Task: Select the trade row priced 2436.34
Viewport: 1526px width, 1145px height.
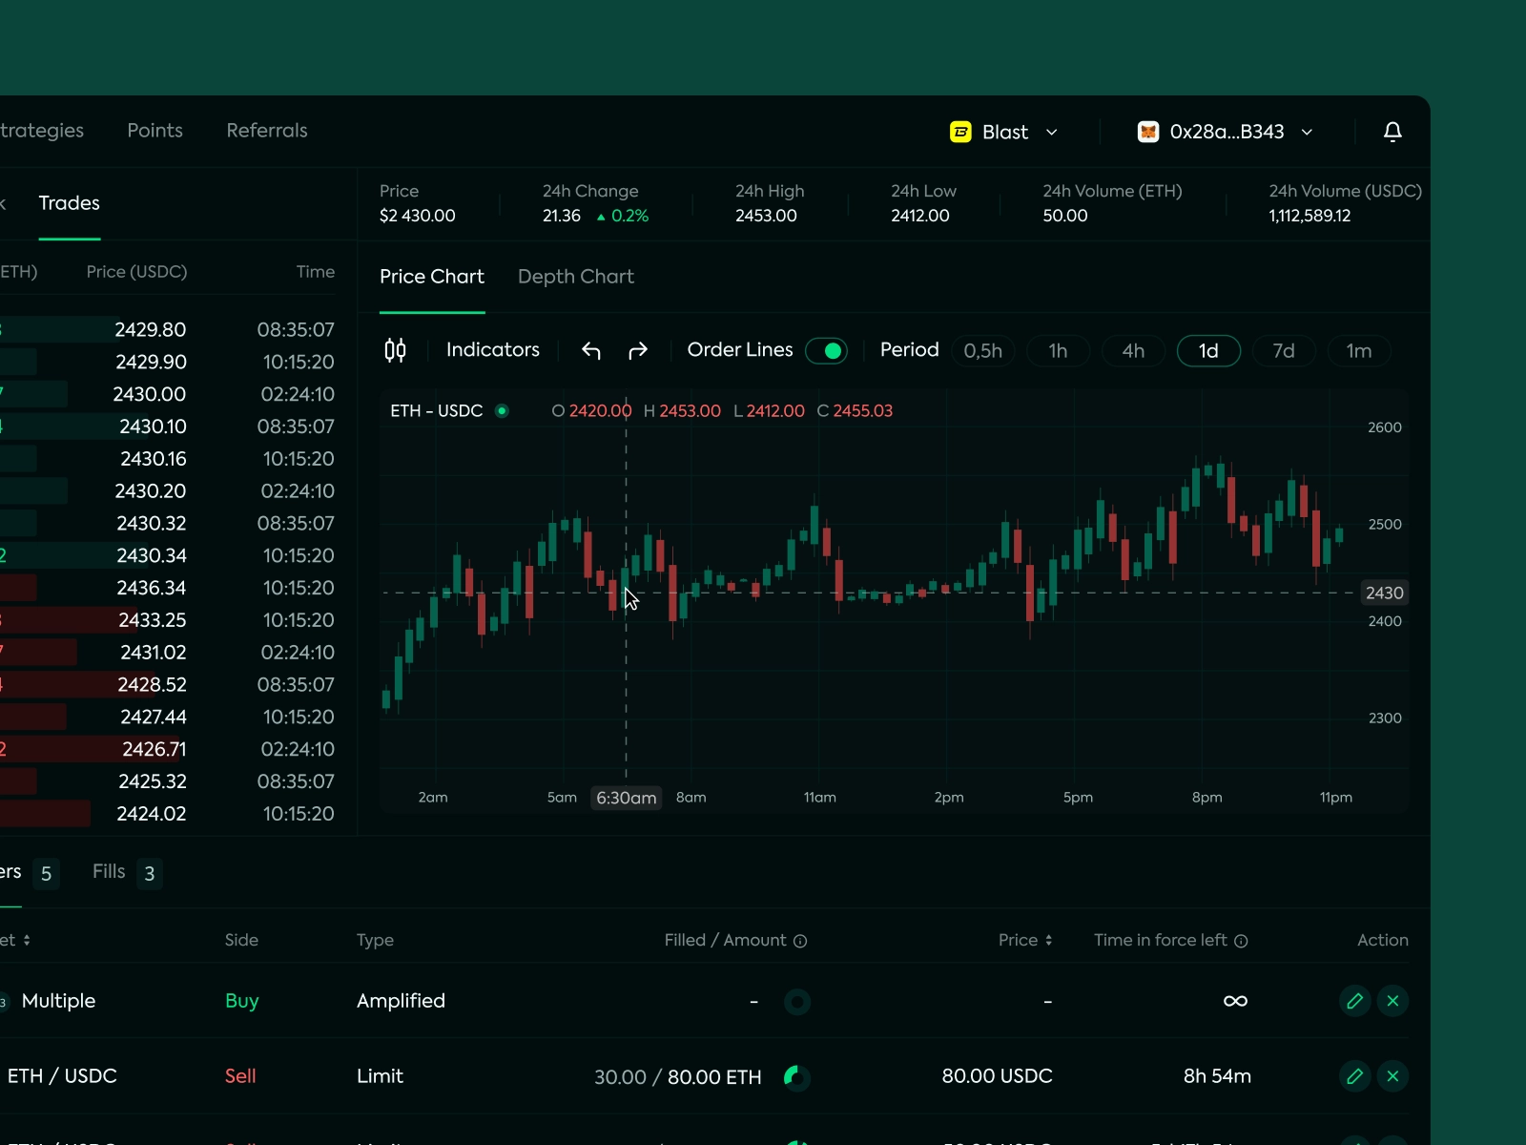Action: (x=167, y=589)
